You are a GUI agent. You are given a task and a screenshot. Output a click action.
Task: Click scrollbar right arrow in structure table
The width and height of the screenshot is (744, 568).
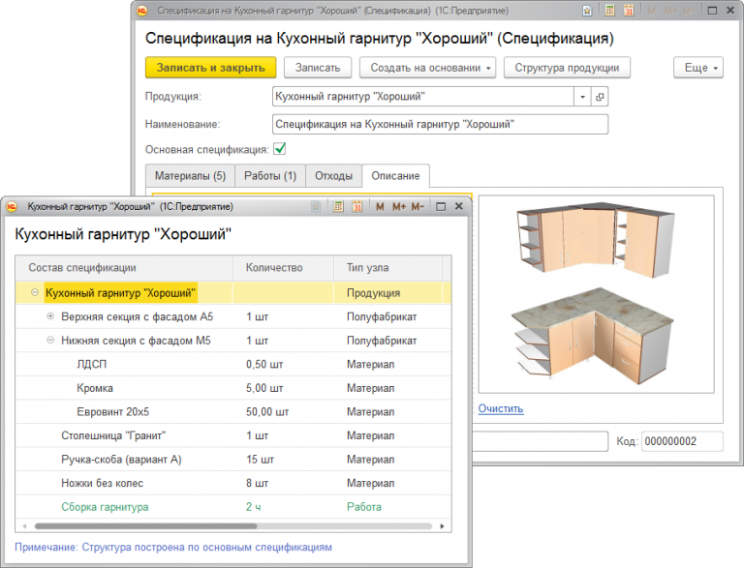(x=442, y=525)
